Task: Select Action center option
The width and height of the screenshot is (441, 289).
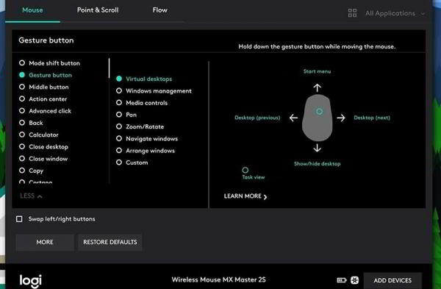Action: coord(43,99)
